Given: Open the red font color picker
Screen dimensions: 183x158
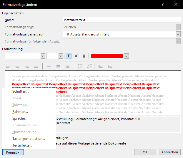Looking at the screenshot, I should click(x=127, y=56).
